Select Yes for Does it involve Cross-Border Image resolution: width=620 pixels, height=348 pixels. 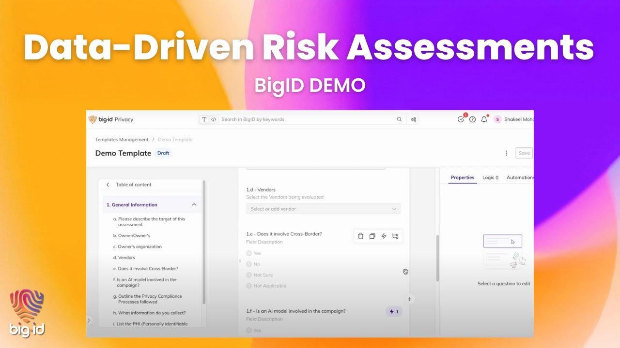point(249,253)
